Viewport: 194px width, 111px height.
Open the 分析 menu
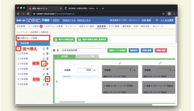point(136,26)
